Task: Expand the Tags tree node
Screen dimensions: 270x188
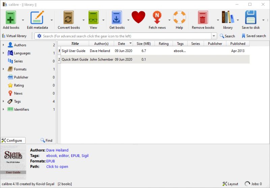Action: (3, 101)
